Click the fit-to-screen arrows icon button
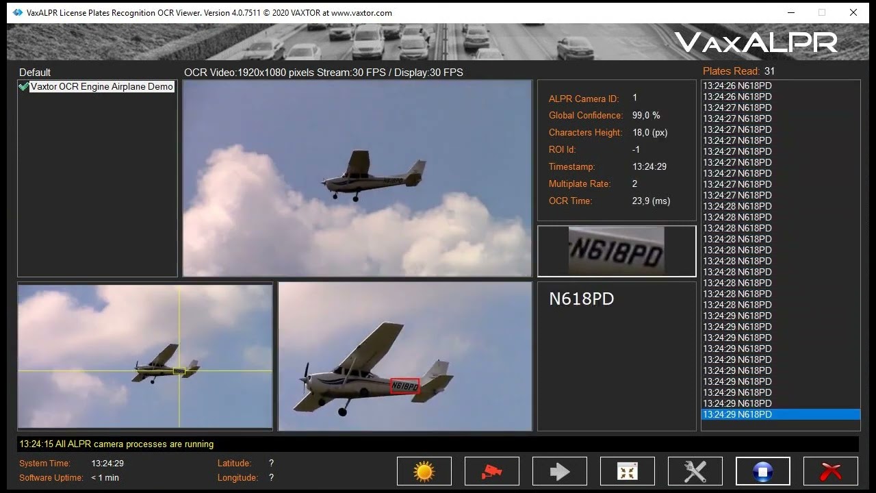Viewport: 876px width, 493px height. coord(628,471)
